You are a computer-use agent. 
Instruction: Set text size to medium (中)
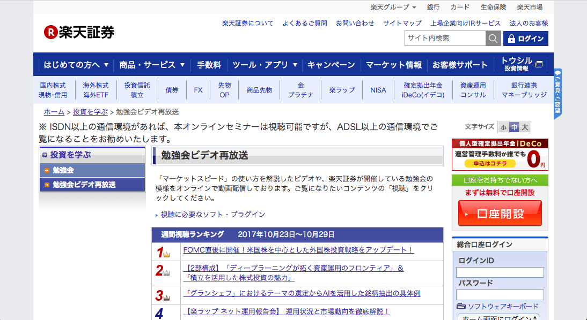point(514,127)
